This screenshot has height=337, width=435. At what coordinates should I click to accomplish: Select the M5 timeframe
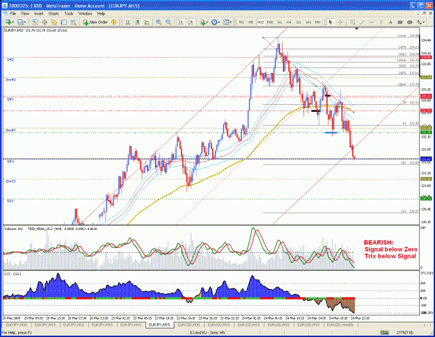(251, 22)
